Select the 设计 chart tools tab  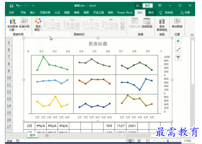tap(140, 13)
